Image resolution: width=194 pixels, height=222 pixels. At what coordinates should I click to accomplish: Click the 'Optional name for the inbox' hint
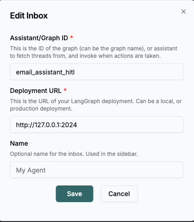pos(74,154)
